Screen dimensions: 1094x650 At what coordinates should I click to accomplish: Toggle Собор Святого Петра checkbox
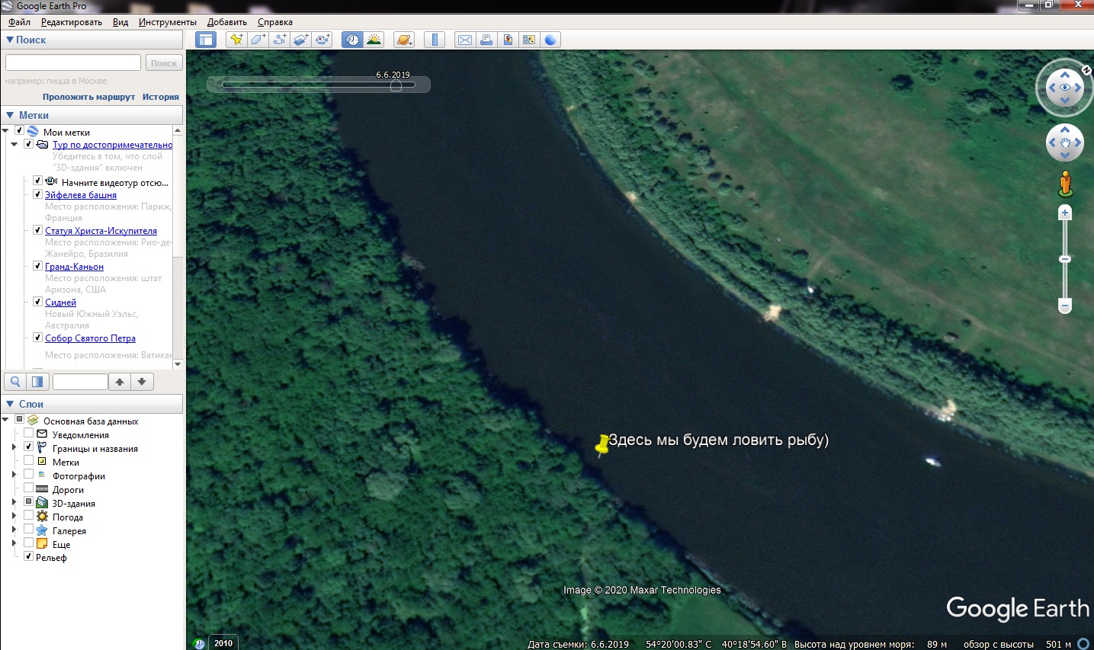point(37,338)
